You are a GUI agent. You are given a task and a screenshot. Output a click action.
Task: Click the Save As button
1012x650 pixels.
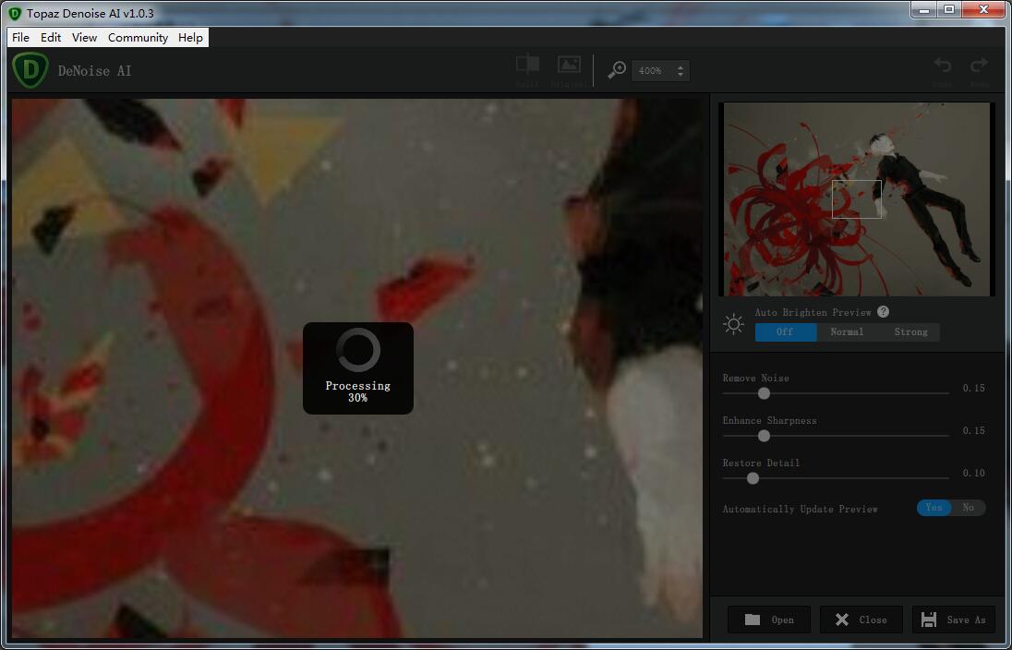tap(954, 620)
